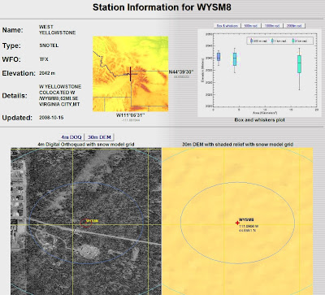
Task: Select the 1000m rad tab
Action: 272,25
